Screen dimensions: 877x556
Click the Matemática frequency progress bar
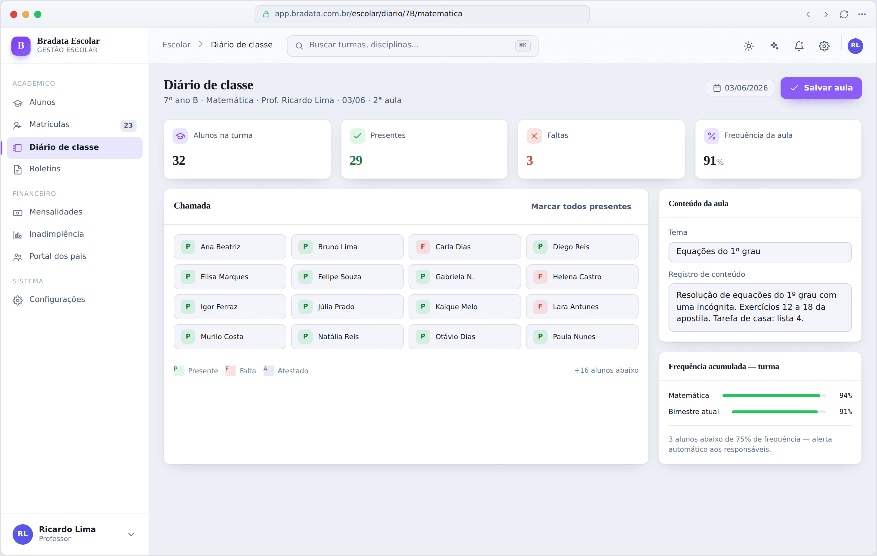(774, 396)
